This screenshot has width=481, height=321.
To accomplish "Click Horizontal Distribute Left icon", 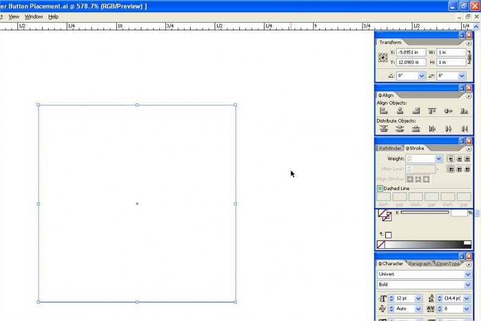I will click(432, 129).
